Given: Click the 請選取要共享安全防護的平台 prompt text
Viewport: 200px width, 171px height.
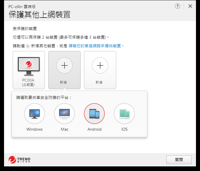Looking at the screenshot, I should [44, 98].
